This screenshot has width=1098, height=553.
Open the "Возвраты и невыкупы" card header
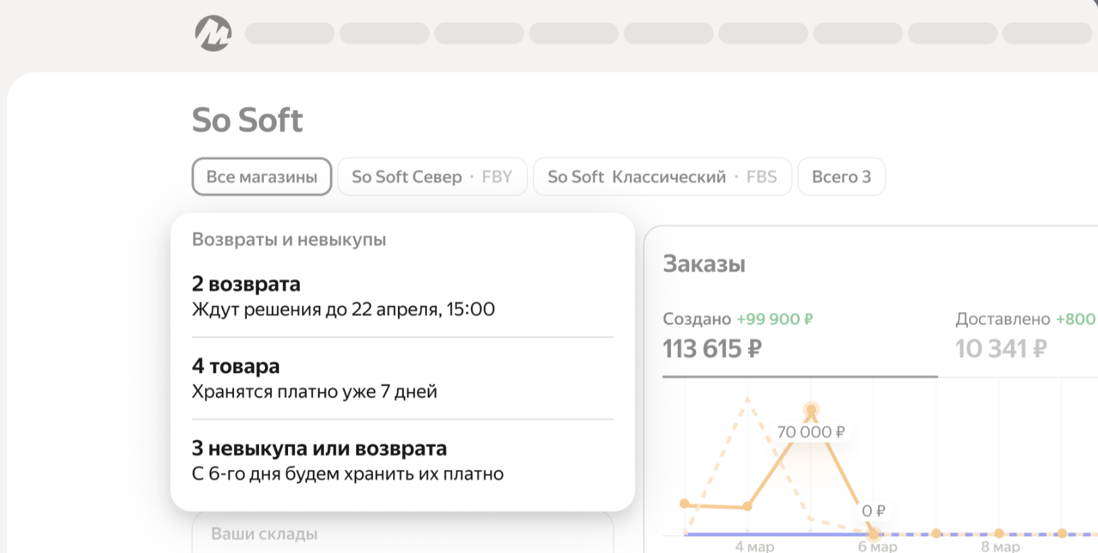[289, 239]
